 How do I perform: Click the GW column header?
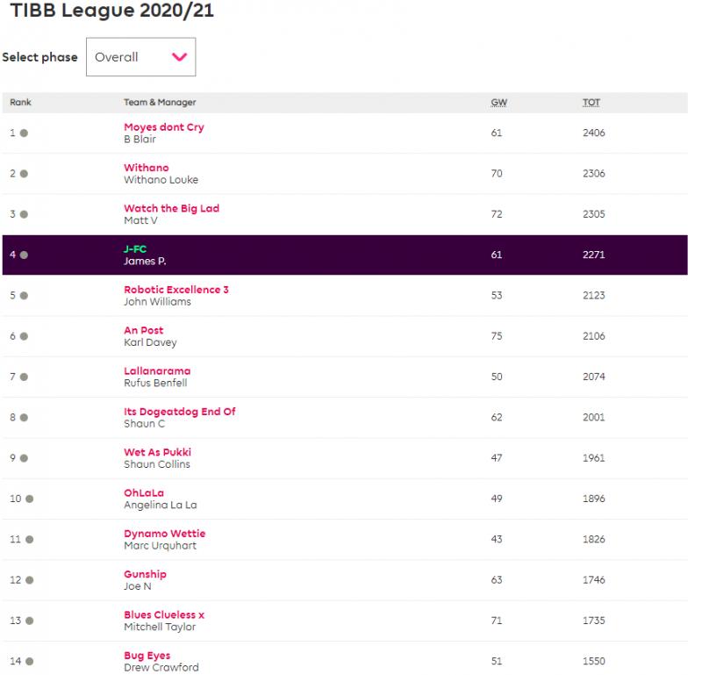[x=498, y=103]
